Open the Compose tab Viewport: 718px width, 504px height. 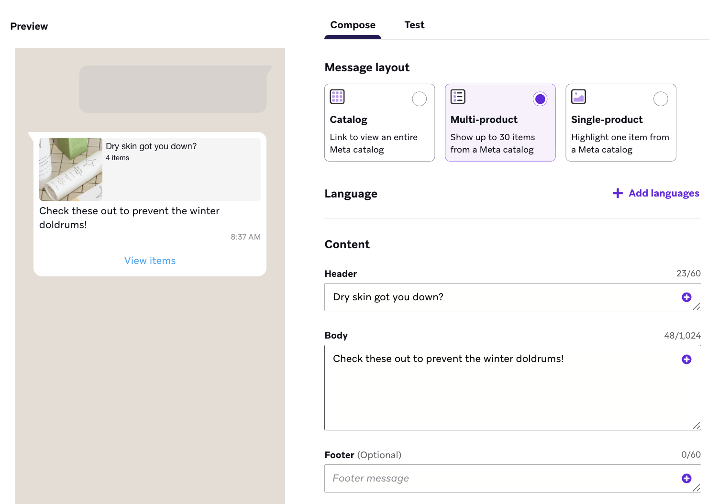click(353, 25)
